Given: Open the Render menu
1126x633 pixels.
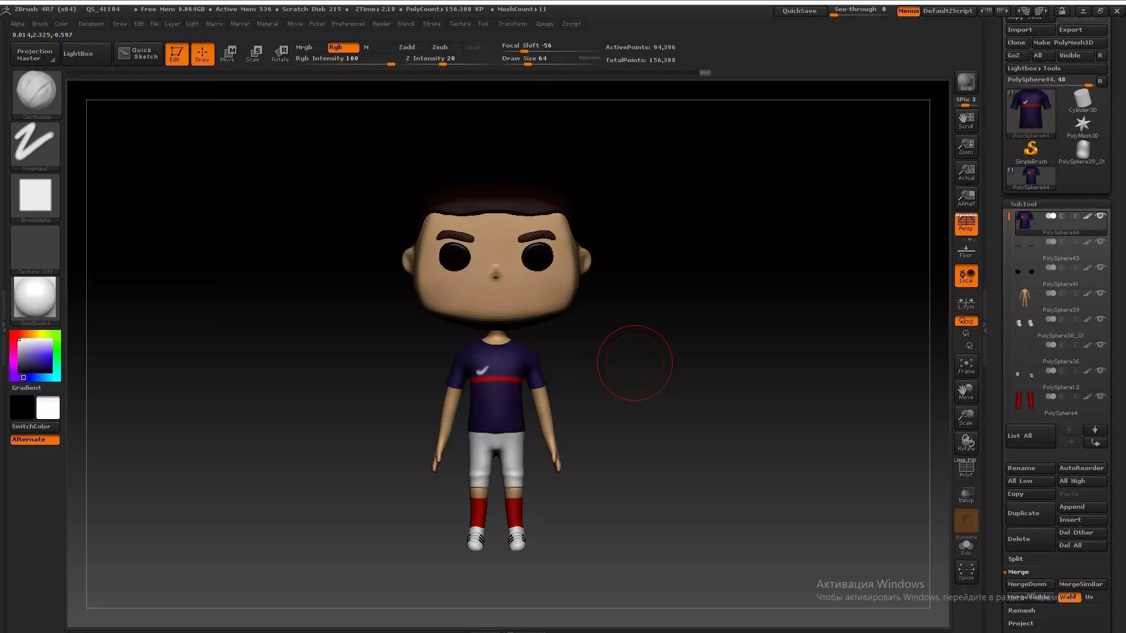Looking at the screenshot, I should coord(381,24).
